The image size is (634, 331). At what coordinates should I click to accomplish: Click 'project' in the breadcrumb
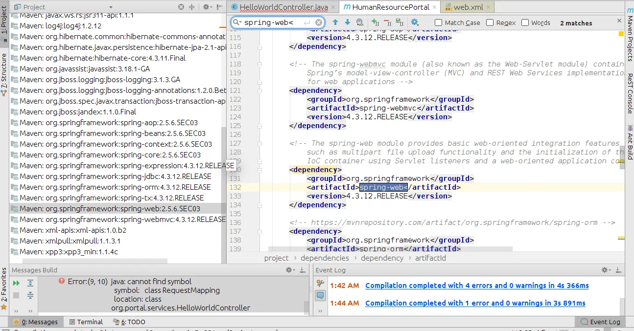click(x=277, y=258)
